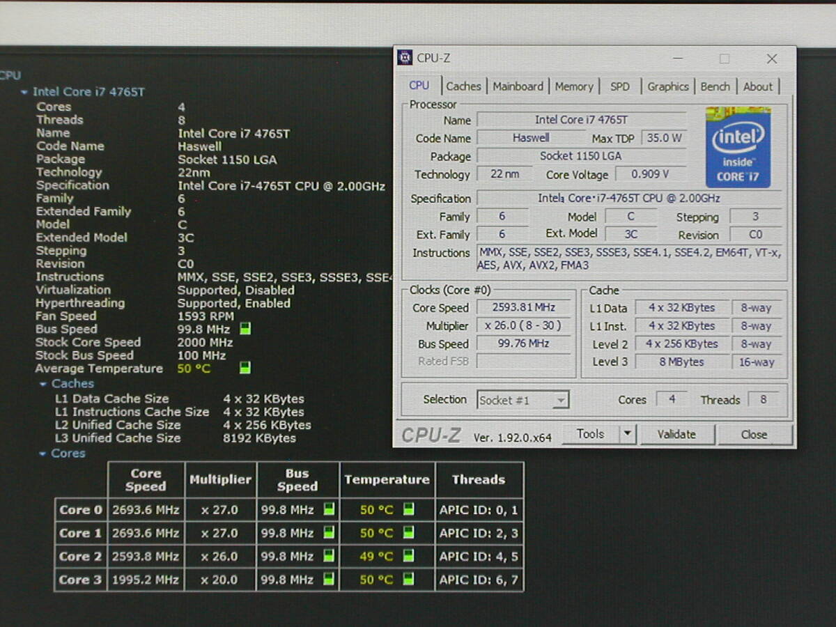836x627 pixels.
Task: Open the Socket #1 selection dropdown
Action: pos(561,401)
